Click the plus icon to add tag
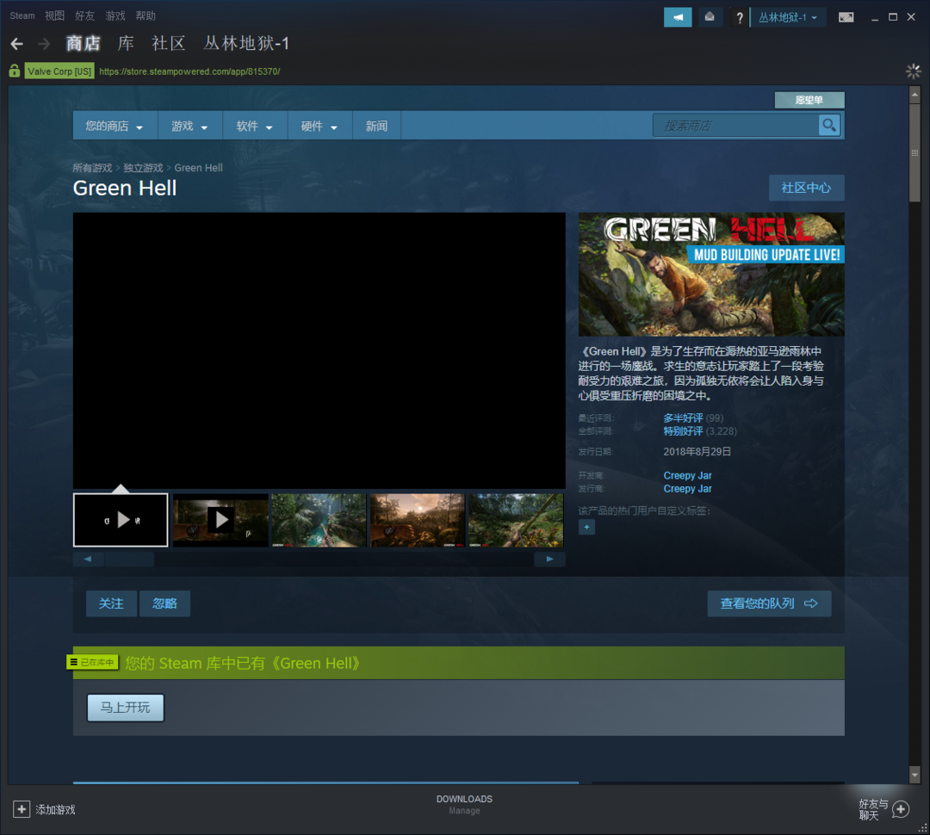This screenshot has height=835, width=930. pos(586,527)
